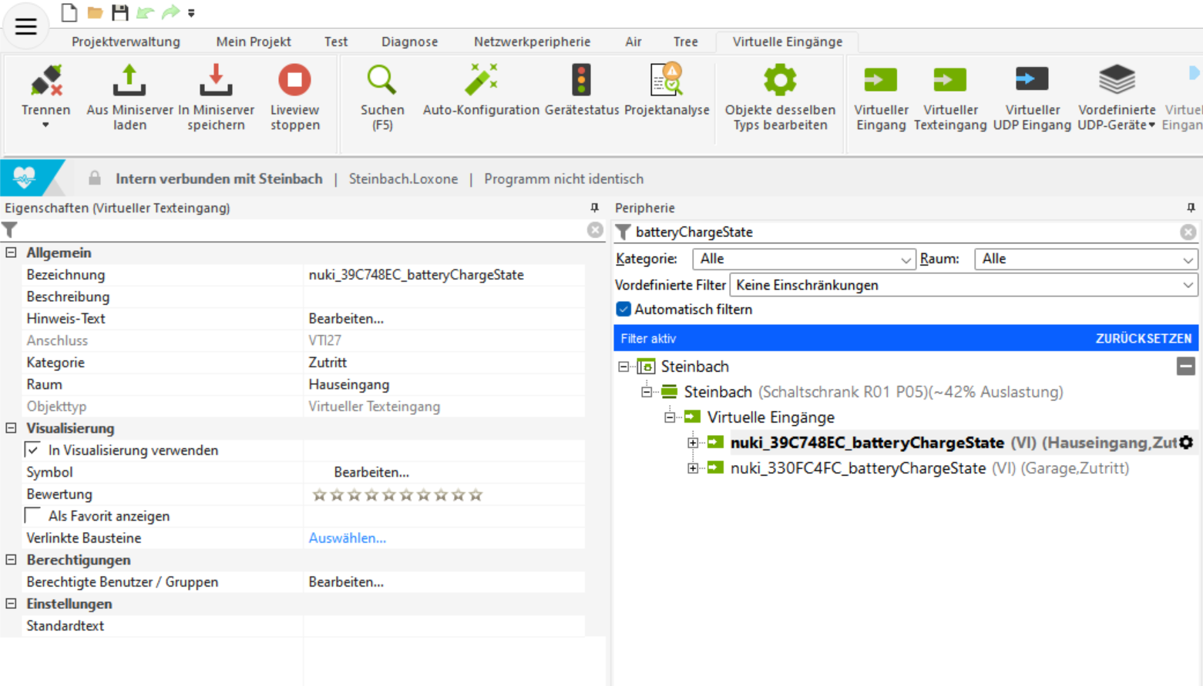This screenshot has height=686, width=1203.
Task: Run the Auto-Konfiguration wand tool
Action: [x=481, y=80]
